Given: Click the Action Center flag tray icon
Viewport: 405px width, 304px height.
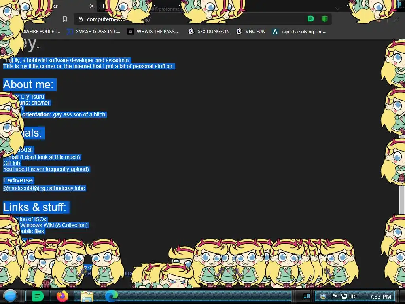Looking at the screenshot, I should point(334,296).
